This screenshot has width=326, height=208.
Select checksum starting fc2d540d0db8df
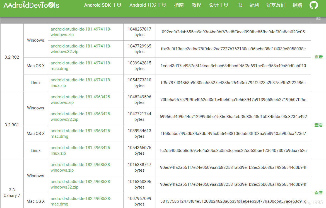[233, 151]
